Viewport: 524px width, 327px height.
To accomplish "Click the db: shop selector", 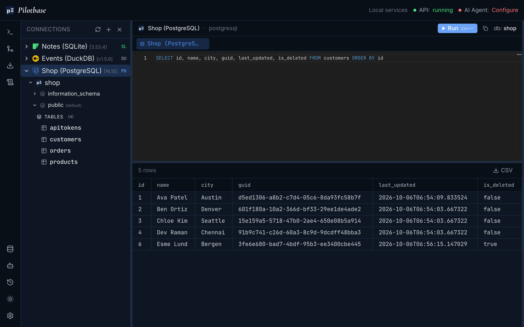I will [505, 28].
